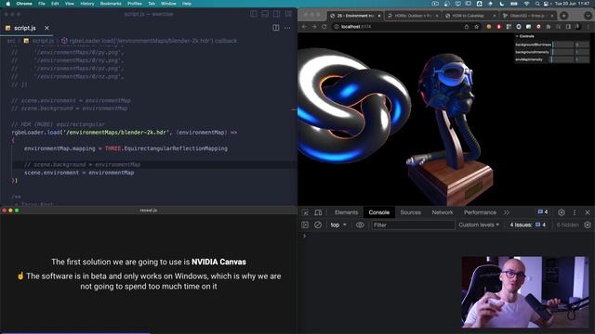This screenshot has height=334, width=595.
Task: Split the editor with the split icon
Action: (276, 28)
